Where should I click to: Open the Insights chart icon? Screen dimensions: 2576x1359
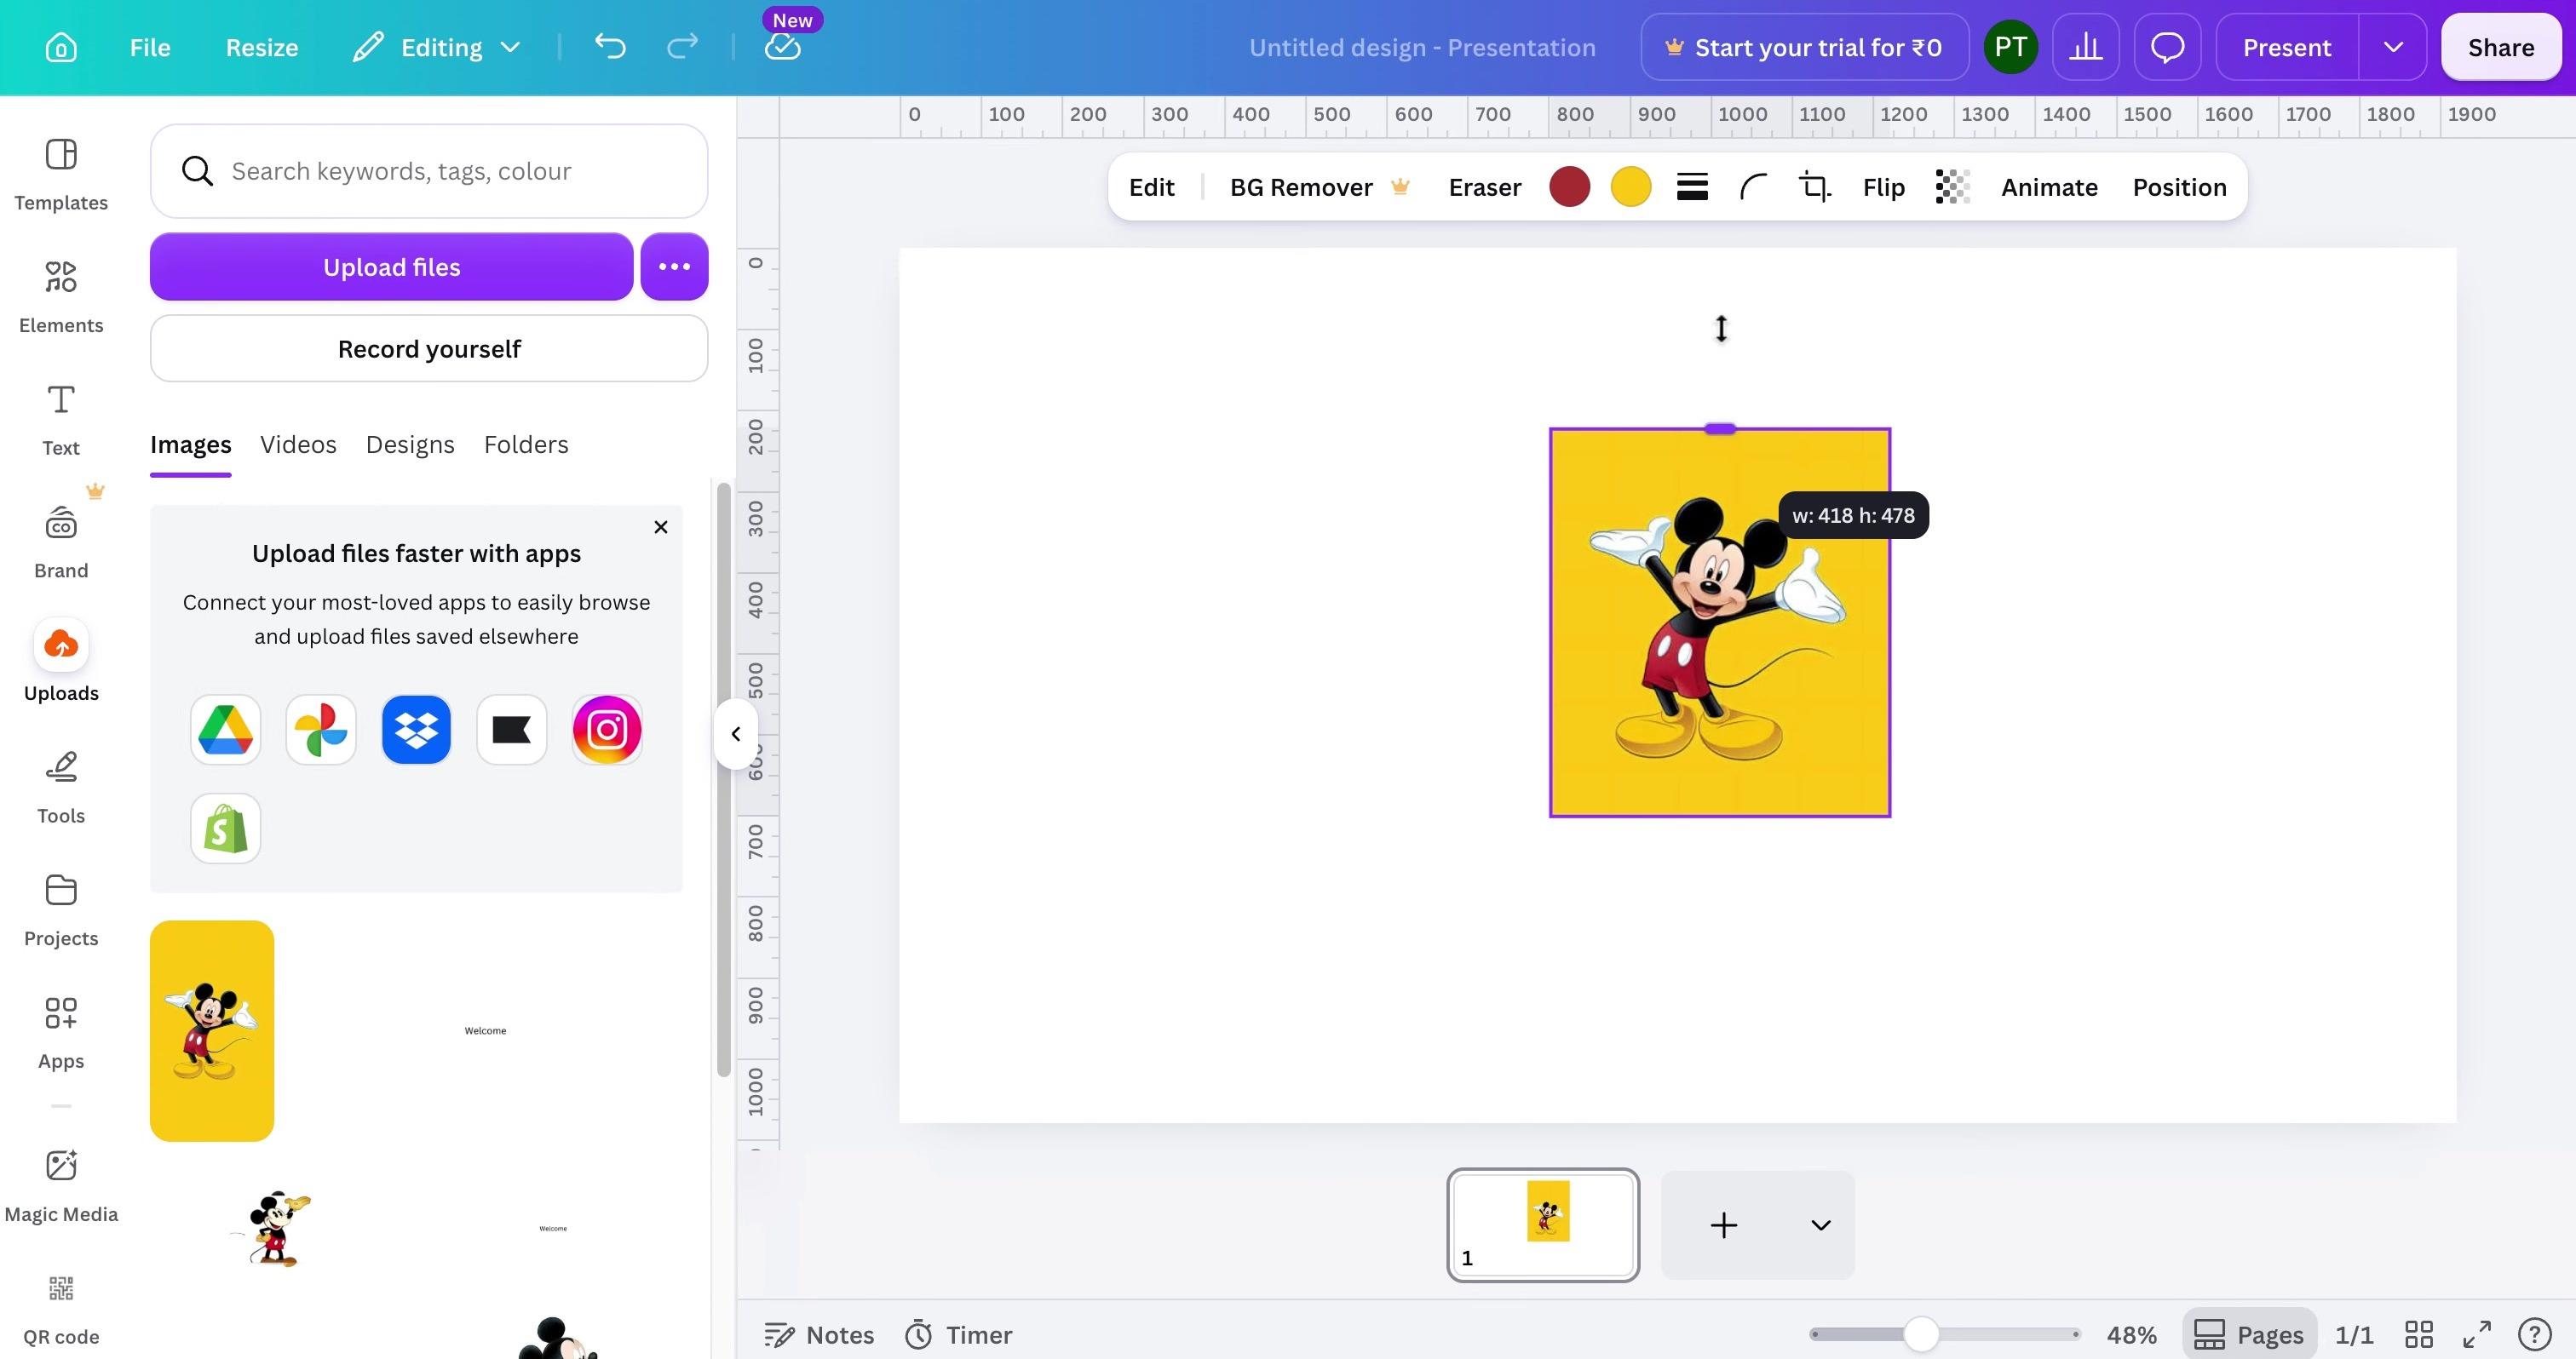[2085, 47]
